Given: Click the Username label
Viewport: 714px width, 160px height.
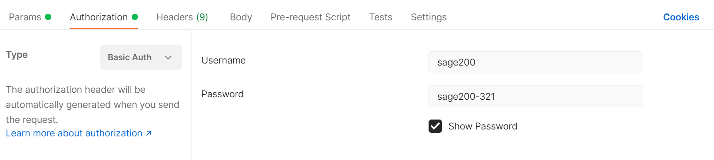Looking at the screenshot, I should pos(223,60).
